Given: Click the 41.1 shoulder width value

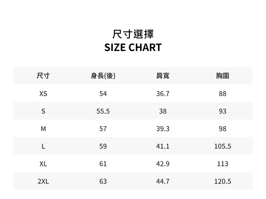Looking at the screenshot, I should 163,146.
